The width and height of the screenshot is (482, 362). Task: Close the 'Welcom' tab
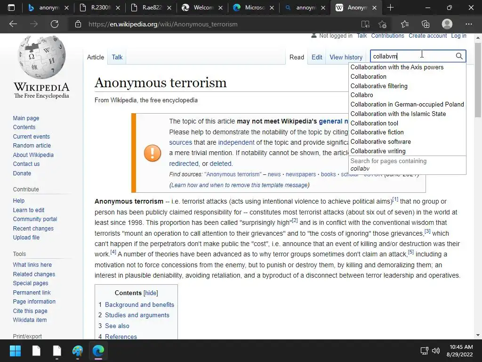pyautogui.click(x=220, y=8)
